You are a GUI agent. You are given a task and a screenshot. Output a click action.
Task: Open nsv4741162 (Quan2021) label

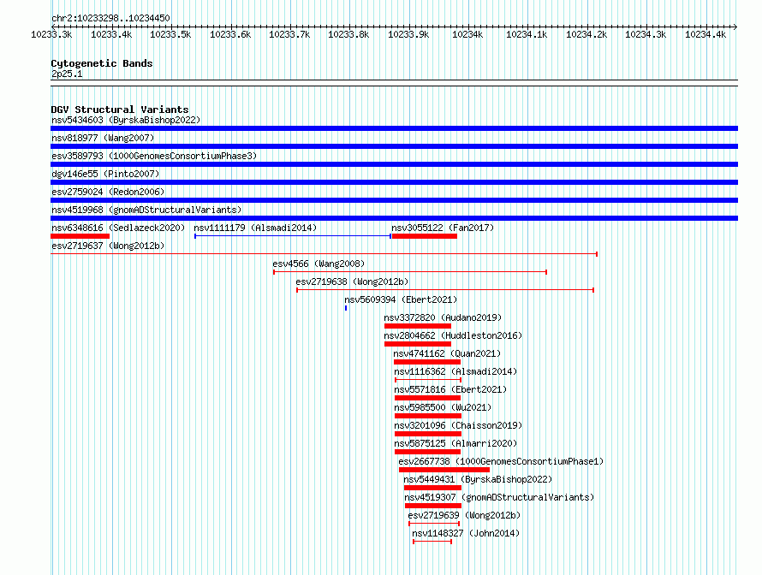(x=447, y=353)
